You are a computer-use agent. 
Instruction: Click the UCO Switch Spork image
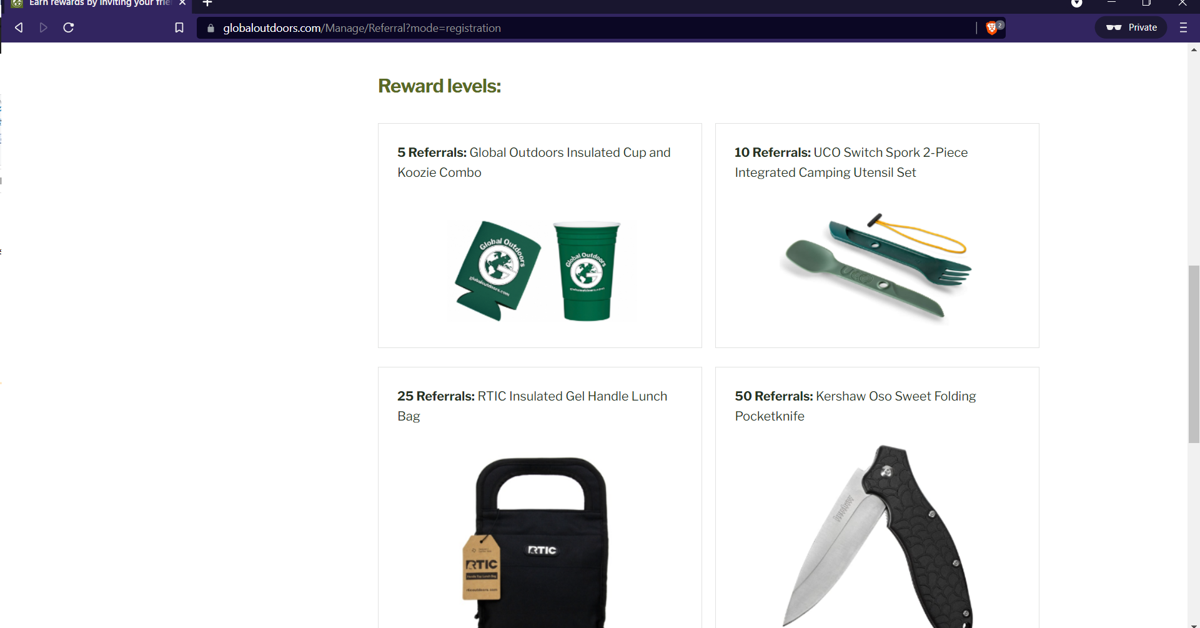pos(878,267)
